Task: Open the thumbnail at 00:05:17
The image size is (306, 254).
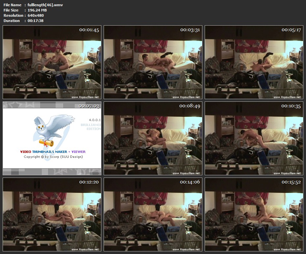Action: point(254,62)
